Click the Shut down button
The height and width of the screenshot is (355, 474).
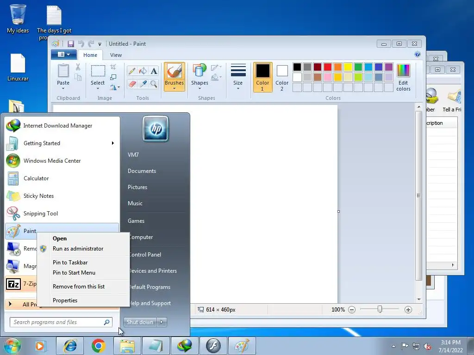coord(140,322)
